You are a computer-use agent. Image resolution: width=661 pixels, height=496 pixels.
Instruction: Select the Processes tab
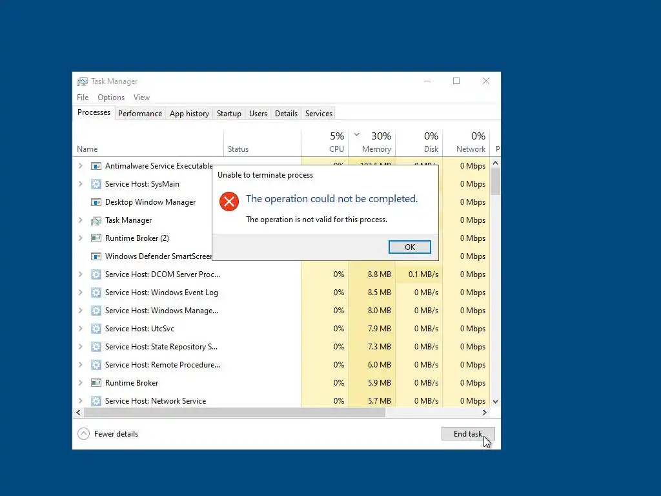coord(94,112)
